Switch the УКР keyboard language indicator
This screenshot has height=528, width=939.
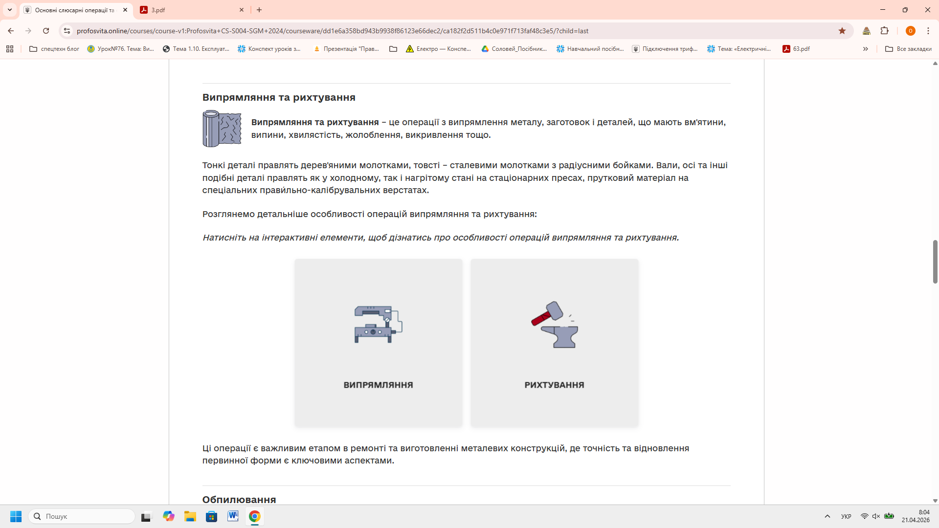tap(846, 516)
